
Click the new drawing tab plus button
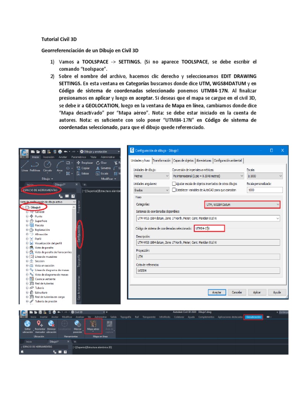(x=85, y=185)
